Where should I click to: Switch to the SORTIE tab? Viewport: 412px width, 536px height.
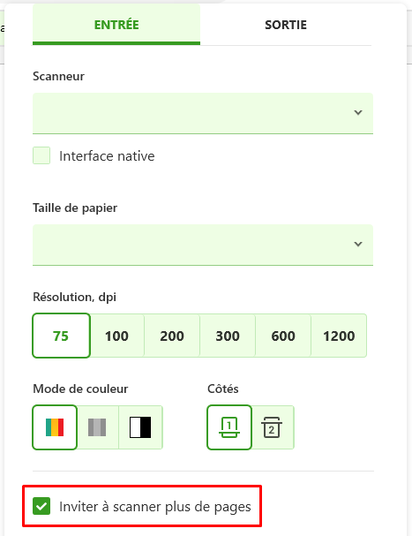(286, 25)
